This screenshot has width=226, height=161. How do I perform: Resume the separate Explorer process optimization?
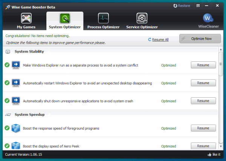[x=203, y=65]
